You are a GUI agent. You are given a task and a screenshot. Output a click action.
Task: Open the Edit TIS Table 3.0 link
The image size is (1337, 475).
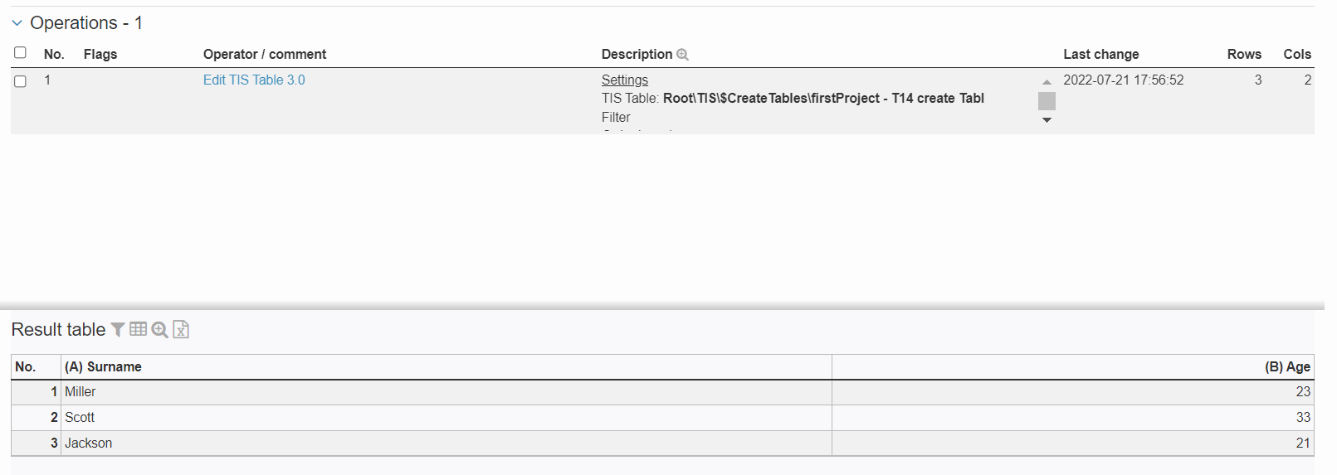pos(254,80)
